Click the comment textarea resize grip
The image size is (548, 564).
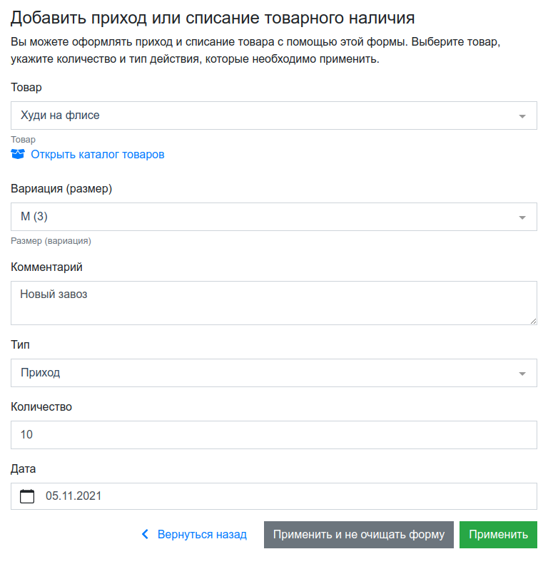click(x=533, y=321)
